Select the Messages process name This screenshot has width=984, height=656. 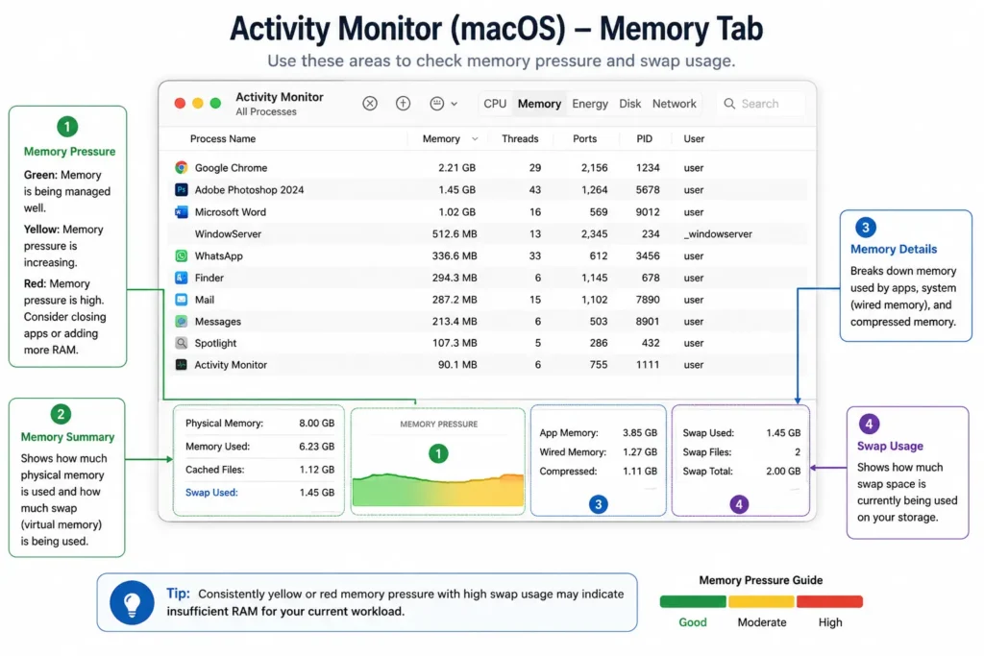pyautogui.click(x=218, y=321)
